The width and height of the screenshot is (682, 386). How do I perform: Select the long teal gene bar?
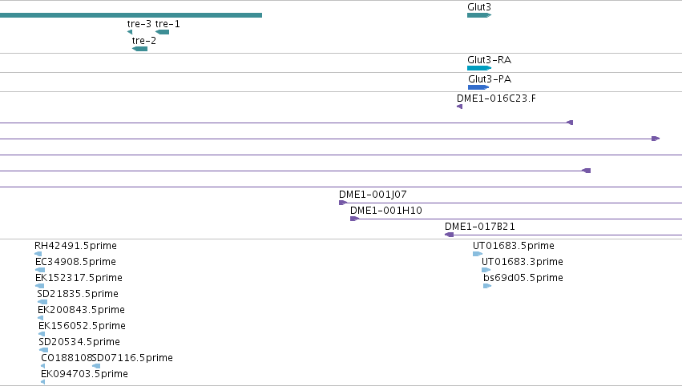tap(131, 15)
